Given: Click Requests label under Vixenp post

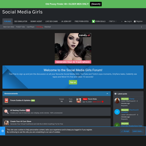Looking at the screenshot, I should (124, 106).
